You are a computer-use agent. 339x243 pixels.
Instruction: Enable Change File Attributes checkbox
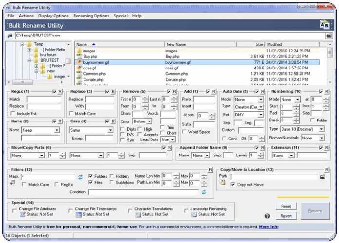14,210
